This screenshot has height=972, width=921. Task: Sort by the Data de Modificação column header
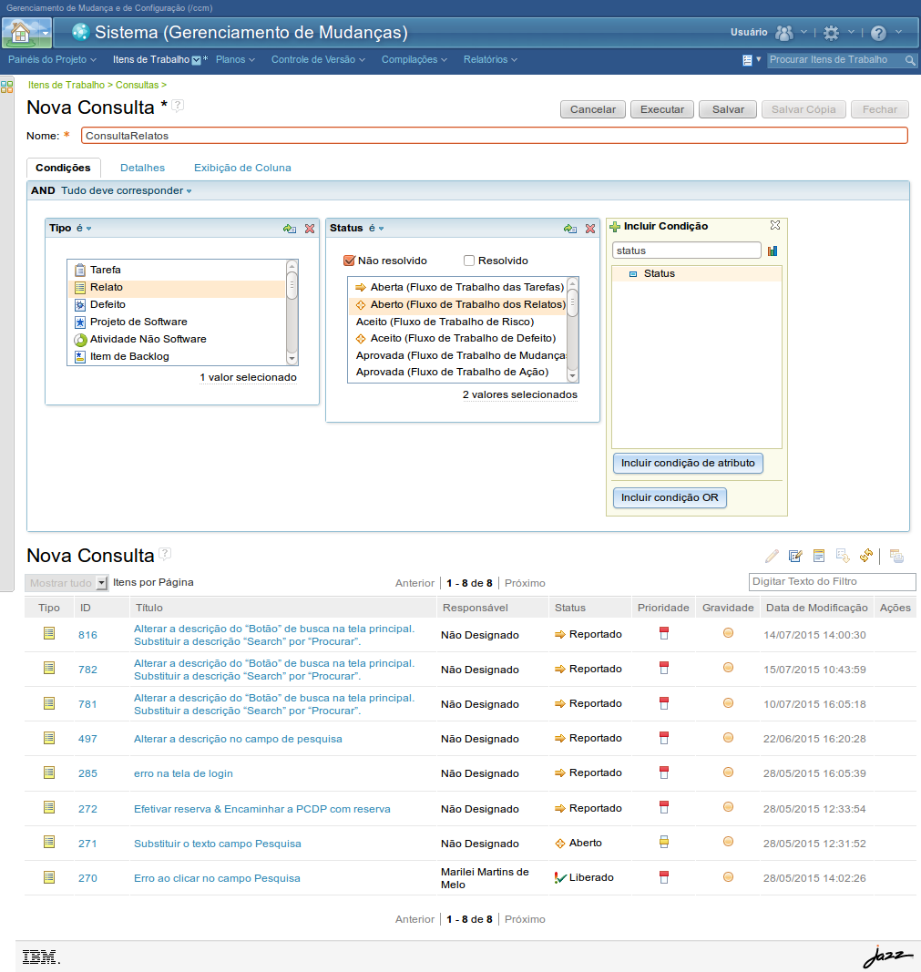pyautogui.click(x=817, y=608)
